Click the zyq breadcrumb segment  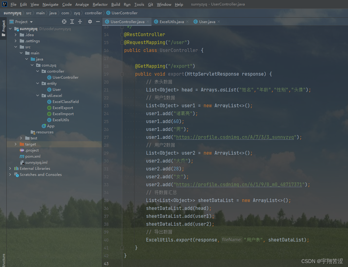[77, 13]
